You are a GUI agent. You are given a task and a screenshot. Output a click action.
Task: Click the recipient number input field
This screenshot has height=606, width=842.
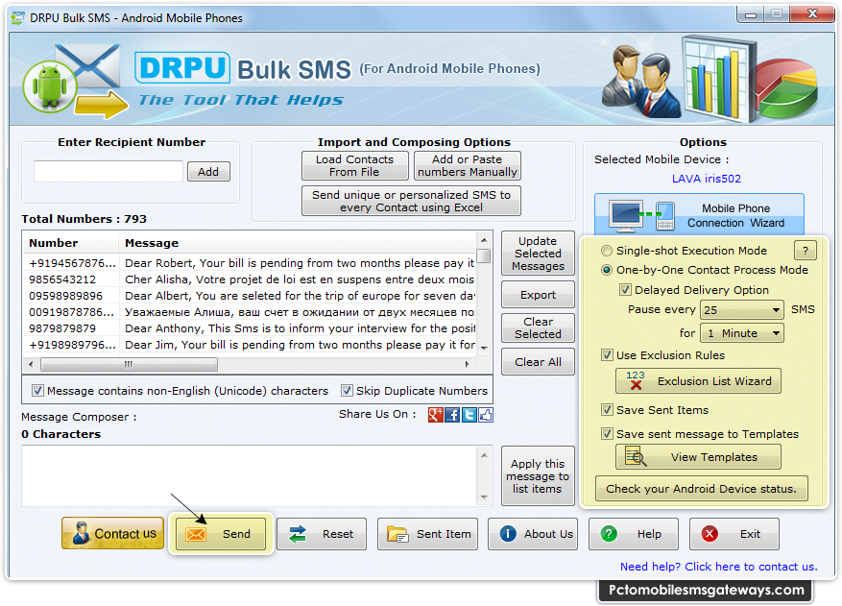(108, 171)
